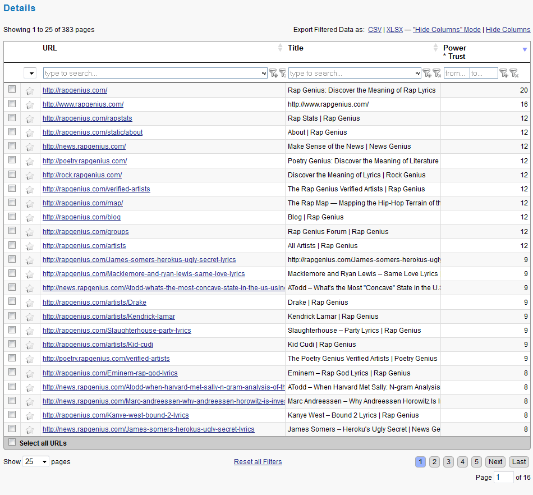
Task: Sort by URL column arrows
Action: click(280, 48)
